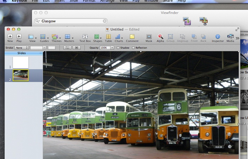The width and height of the screenshot is (248, 159).
Task: Open the Stroke style dropdown
Action: tap(22, 48)
